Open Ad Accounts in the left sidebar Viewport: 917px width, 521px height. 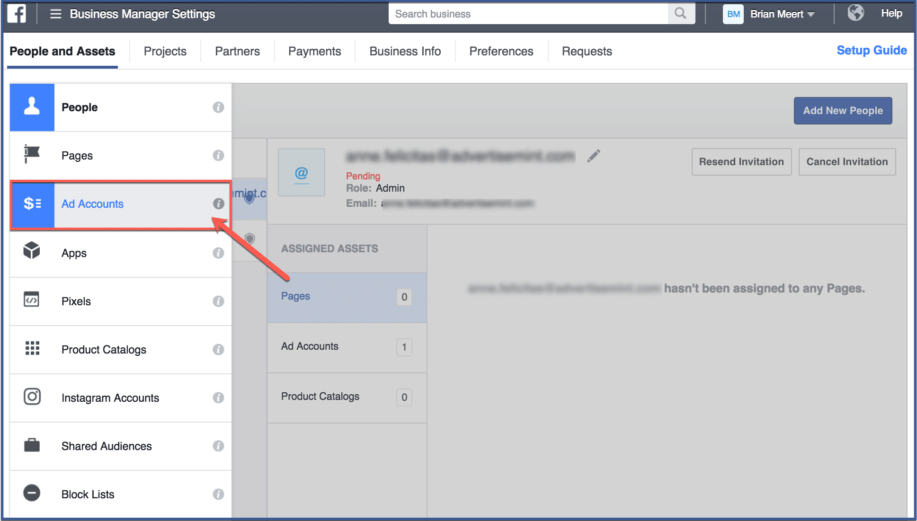[121, 204]
